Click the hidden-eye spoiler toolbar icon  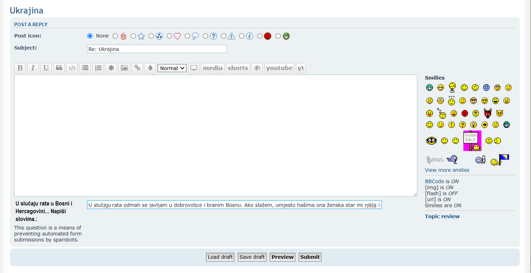(x=257, y=68)
